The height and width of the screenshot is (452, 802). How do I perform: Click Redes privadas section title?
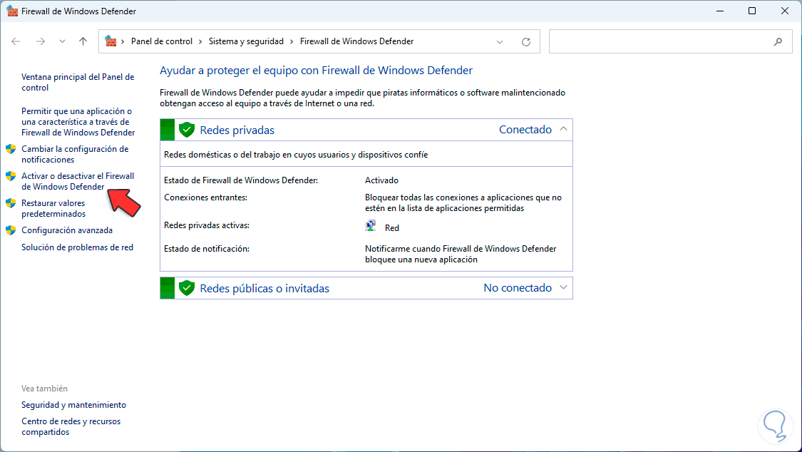pyautogui.click(x=237, y=130)
